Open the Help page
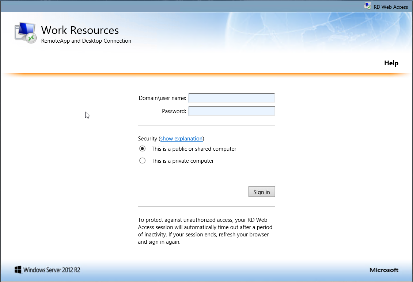This screenshot has width=413, height=282. click(391, 63)
